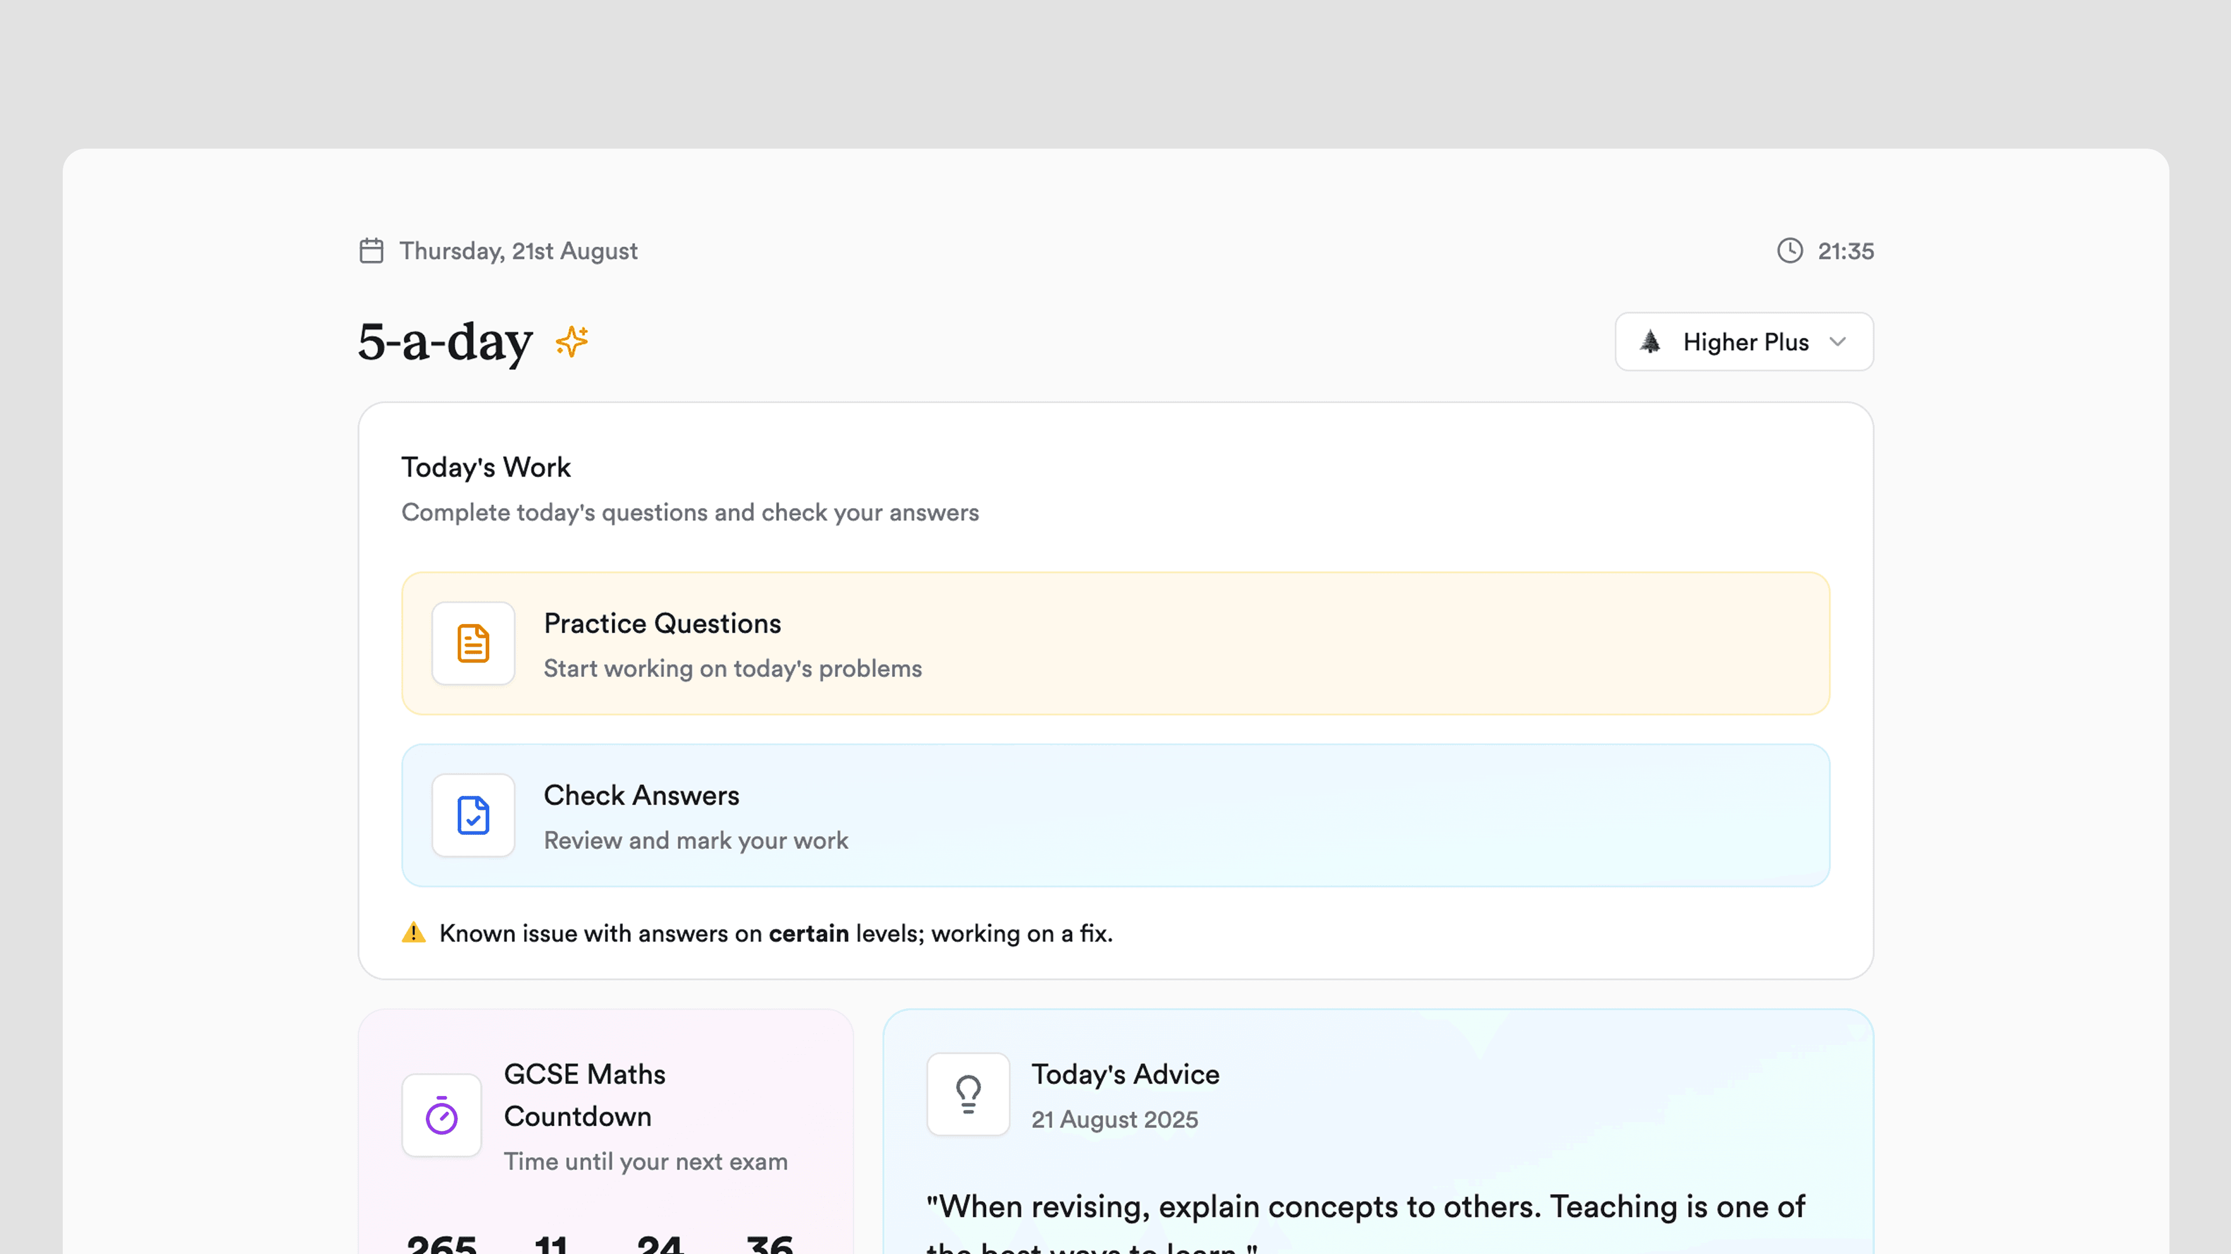Screen dimensions: 2231x1254
Task: Open the Higher Plus level dropdown
Action: pos(1744,342)
